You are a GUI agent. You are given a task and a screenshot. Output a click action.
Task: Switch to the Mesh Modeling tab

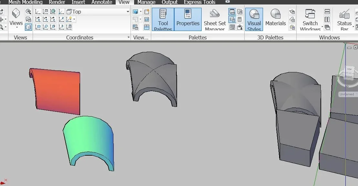click(25, 2)
